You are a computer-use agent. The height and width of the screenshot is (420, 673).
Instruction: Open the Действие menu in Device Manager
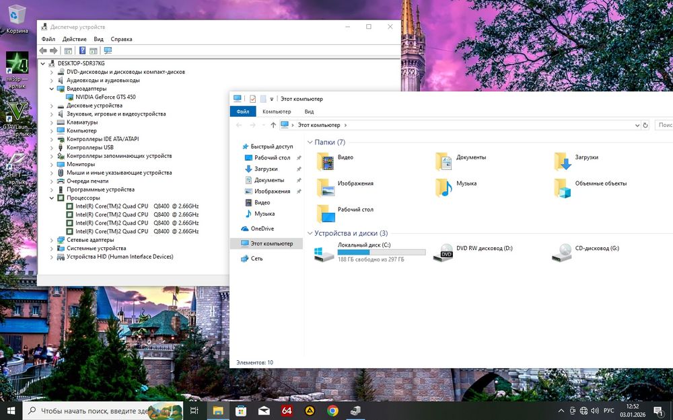tap(74, 39)
